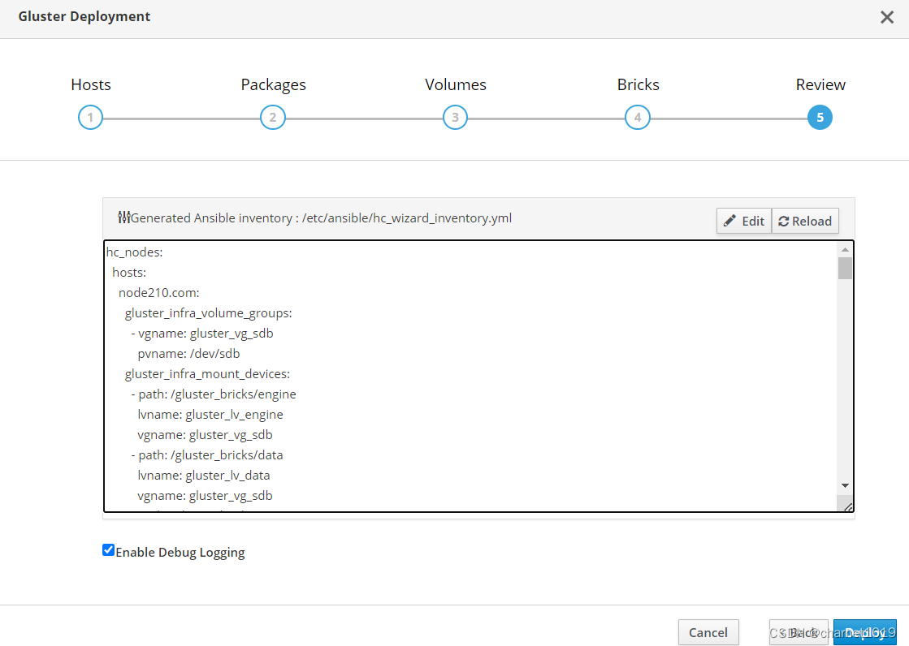Click the Hosts step label

[91, 84]
